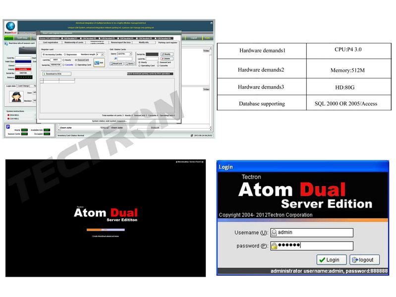Select Increasing CardNo. radio option

tap(44, 54)
